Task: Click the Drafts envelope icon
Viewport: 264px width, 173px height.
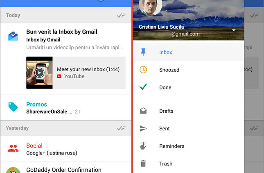Action: tap(143, 111)
